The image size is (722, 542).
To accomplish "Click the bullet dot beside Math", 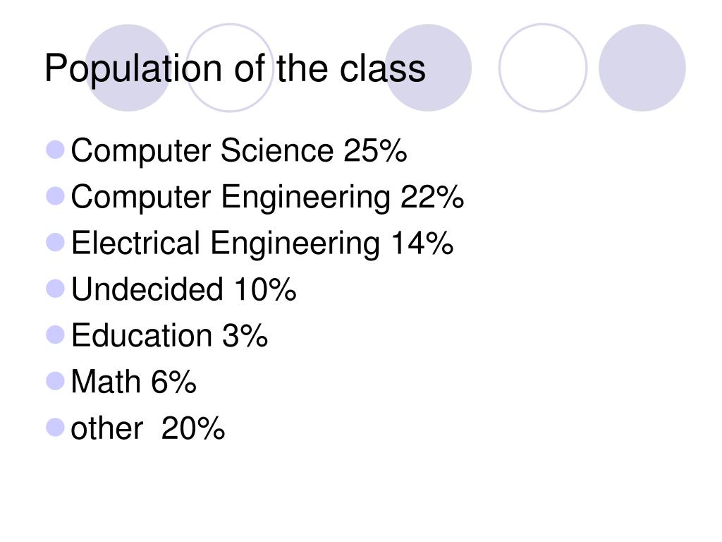I will [55, 381].
